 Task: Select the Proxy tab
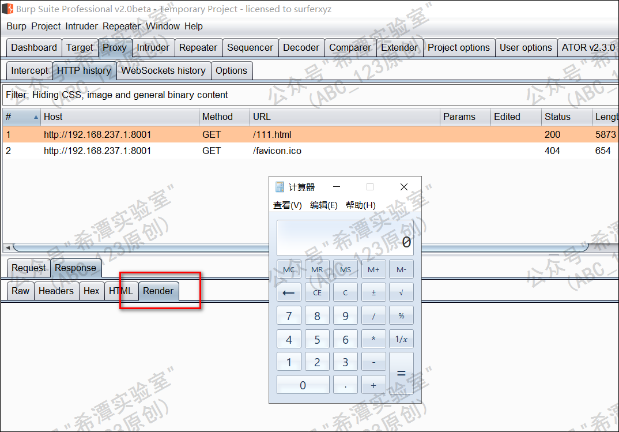(x=115, y=48)
